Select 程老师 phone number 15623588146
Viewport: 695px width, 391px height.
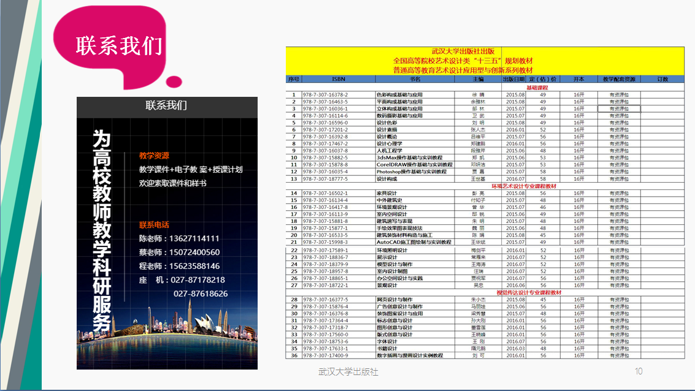point(194,266)
